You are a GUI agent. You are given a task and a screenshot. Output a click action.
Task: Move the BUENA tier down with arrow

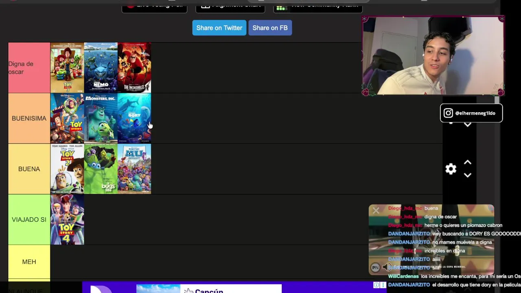468,175
